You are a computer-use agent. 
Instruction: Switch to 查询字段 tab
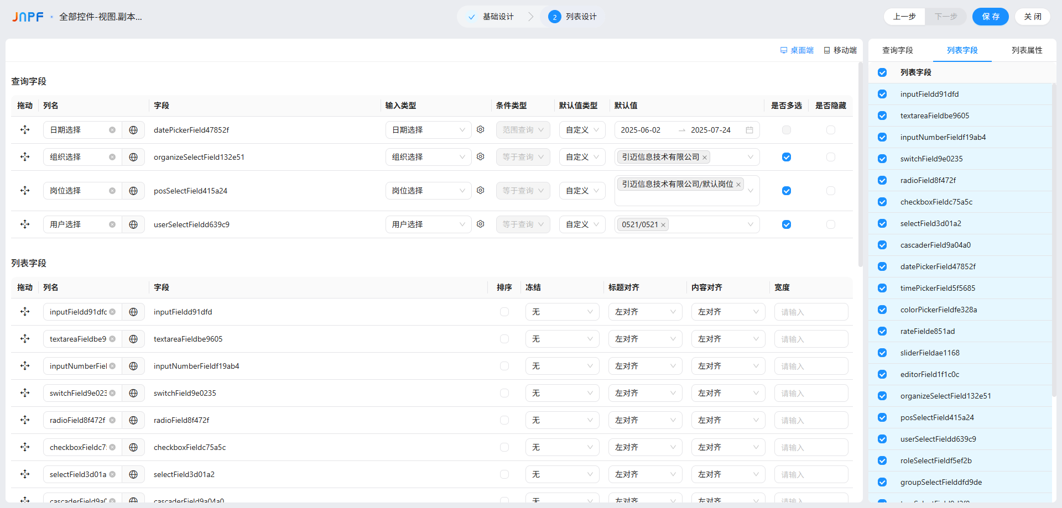[x=897, y=50]
